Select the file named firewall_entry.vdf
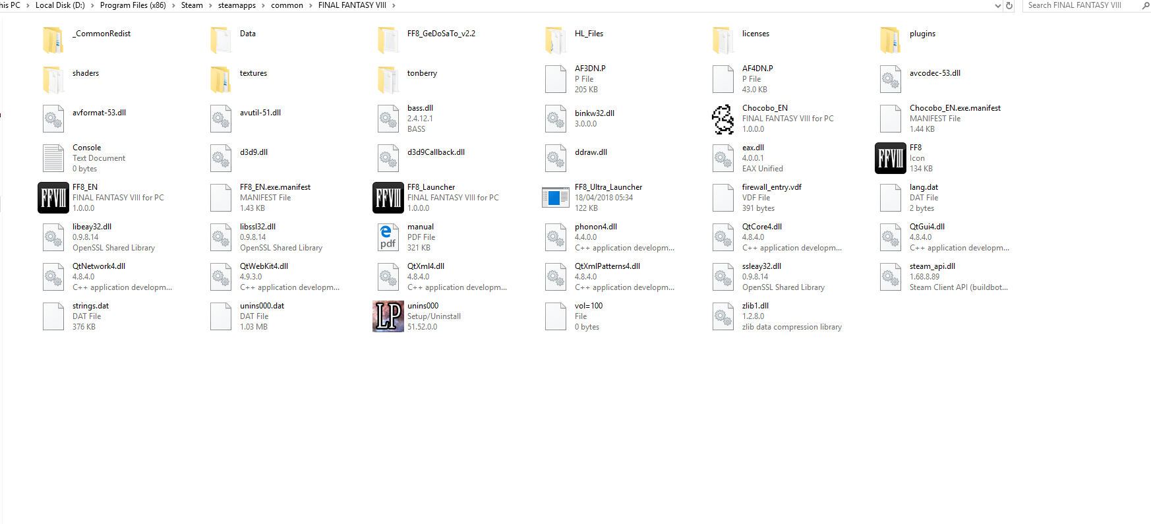1151x524 pixels. (772, 187)
